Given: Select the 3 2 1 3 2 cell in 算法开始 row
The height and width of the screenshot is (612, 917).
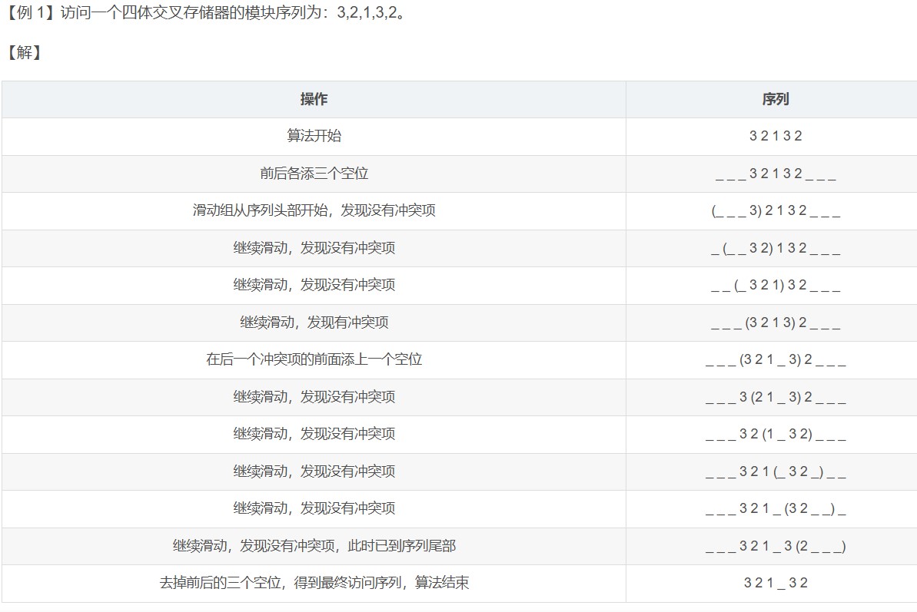Looking at the screenshot, I should click(775, 137).
